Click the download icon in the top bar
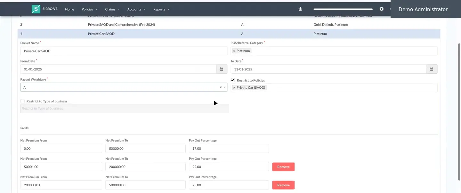461x193 pixels. [300, 9]
